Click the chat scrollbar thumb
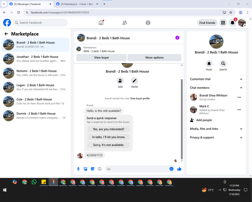Viewport: 252px width, 202px height. pos(181,119)
